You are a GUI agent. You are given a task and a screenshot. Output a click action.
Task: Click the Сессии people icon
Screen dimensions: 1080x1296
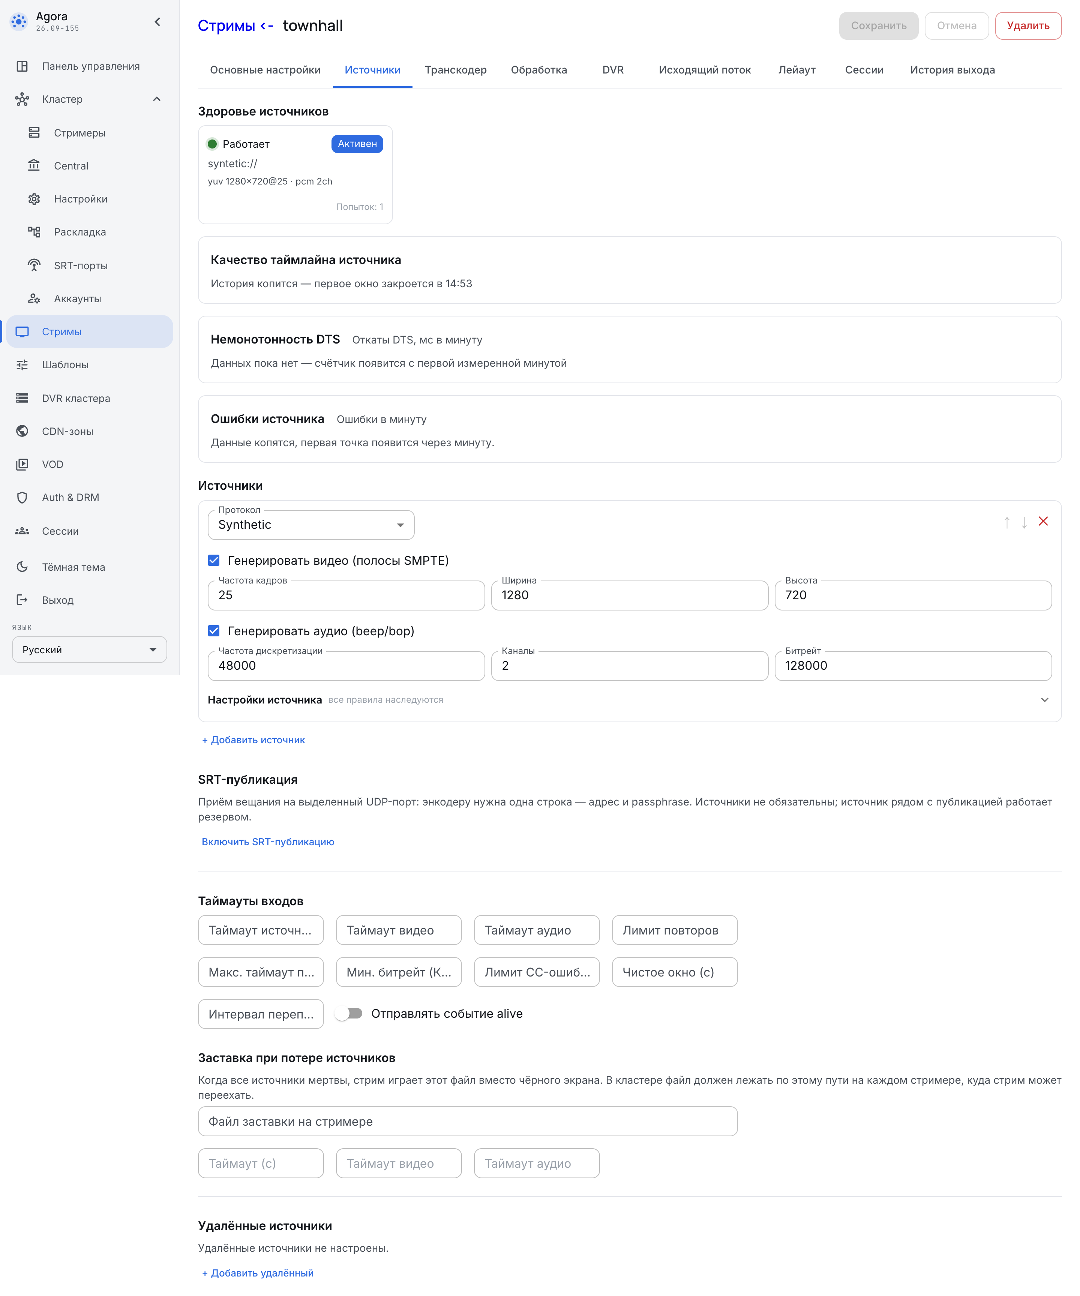(x=22, y=531)
